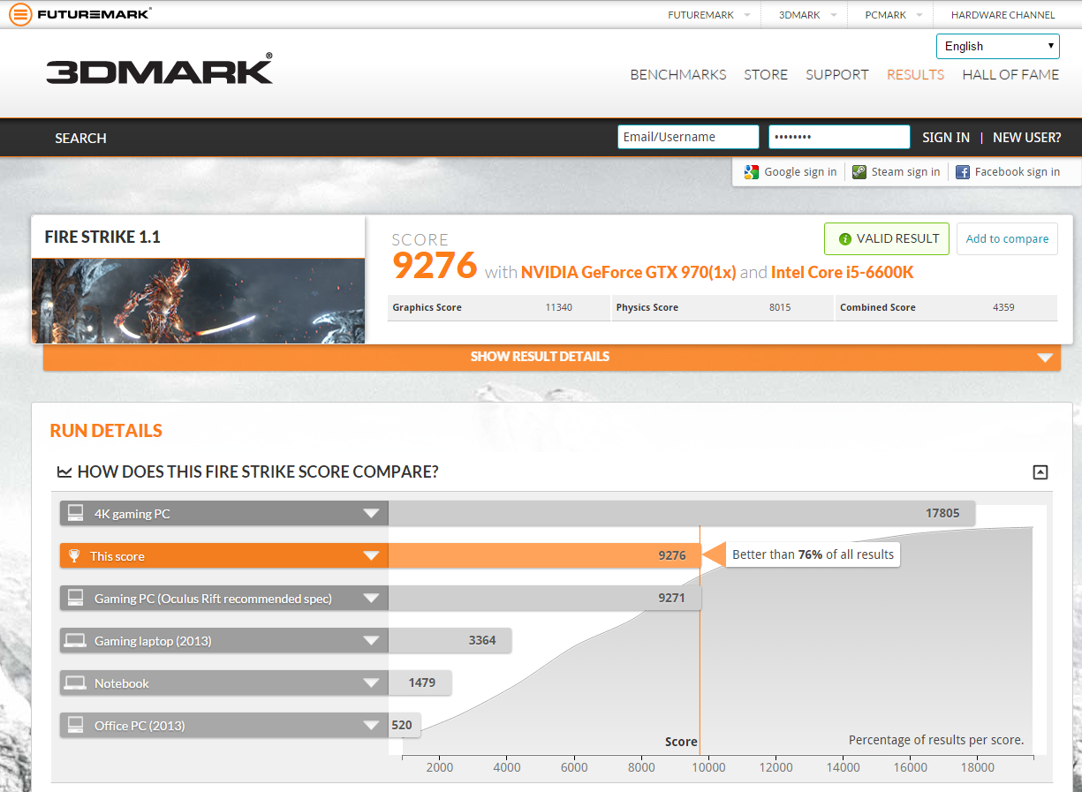
Task: Click the Email/Username input field
Action: [x=688, y=137]
